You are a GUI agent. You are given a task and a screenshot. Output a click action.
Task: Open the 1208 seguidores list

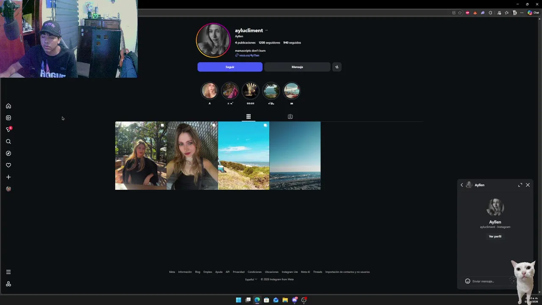point(269,43)
